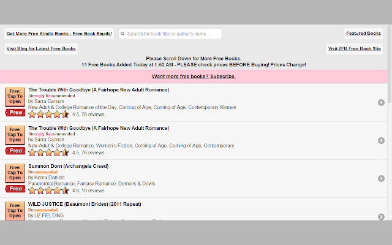Click the Want more free books Subscribe link
Viewport: 392px width, 245px height.
coord(194,77)
